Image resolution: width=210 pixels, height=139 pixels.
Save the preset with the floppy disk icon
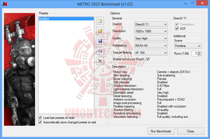tap(100, 41)
